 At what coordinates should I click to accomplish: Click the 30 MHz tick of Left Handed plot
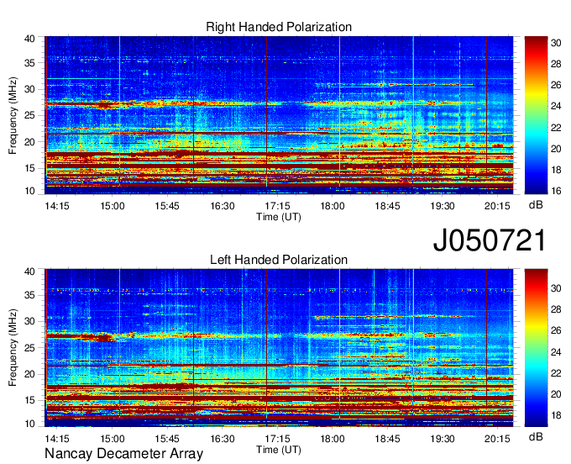(x=29, y=321)
